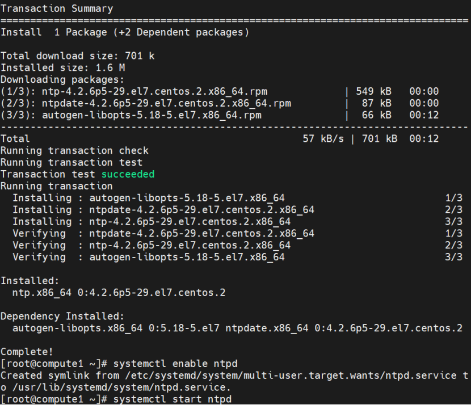Screen dimensions: 471x405
Task: Click the autogen-libopts rpm download filename
Action: (x=152, y=115)
